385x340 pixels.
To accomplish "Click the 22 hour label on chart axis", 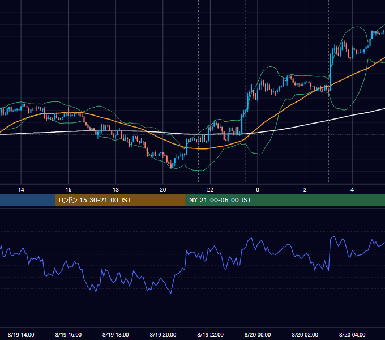I will pos(210,190).
